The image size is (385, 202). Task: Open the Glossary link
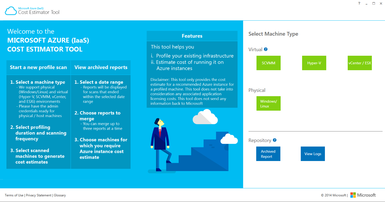[x=60, y=195]
